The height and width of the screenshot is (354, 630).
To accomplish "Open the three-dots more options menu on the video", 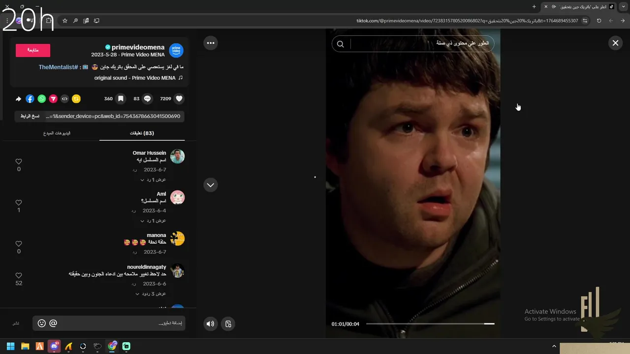I will [x=211, y=43].
